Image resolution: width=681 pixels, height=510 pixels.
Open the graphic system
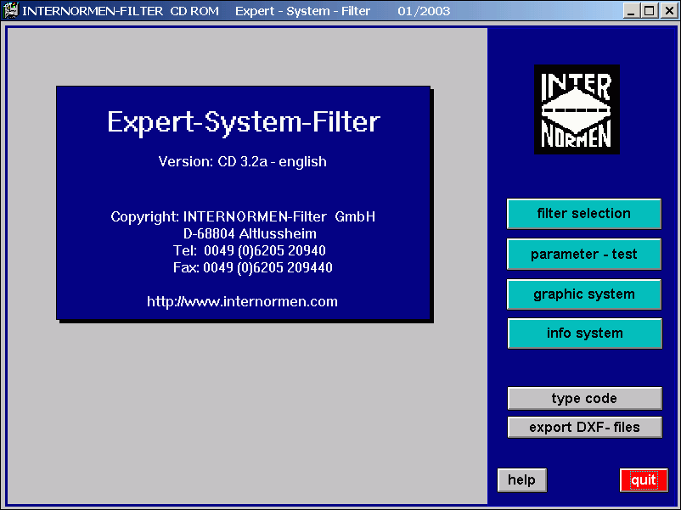click(583, 294)
